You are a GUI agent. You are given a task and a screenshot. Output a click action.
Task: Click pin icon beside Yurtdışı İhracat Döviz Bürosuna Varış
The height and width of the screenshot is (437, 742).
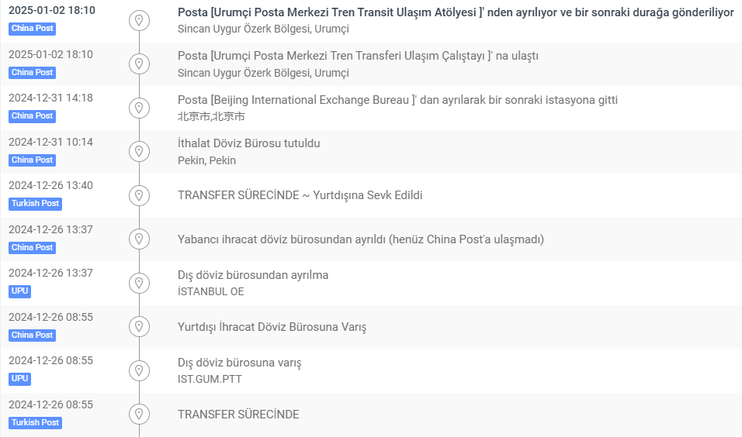(x=139, y=327)
